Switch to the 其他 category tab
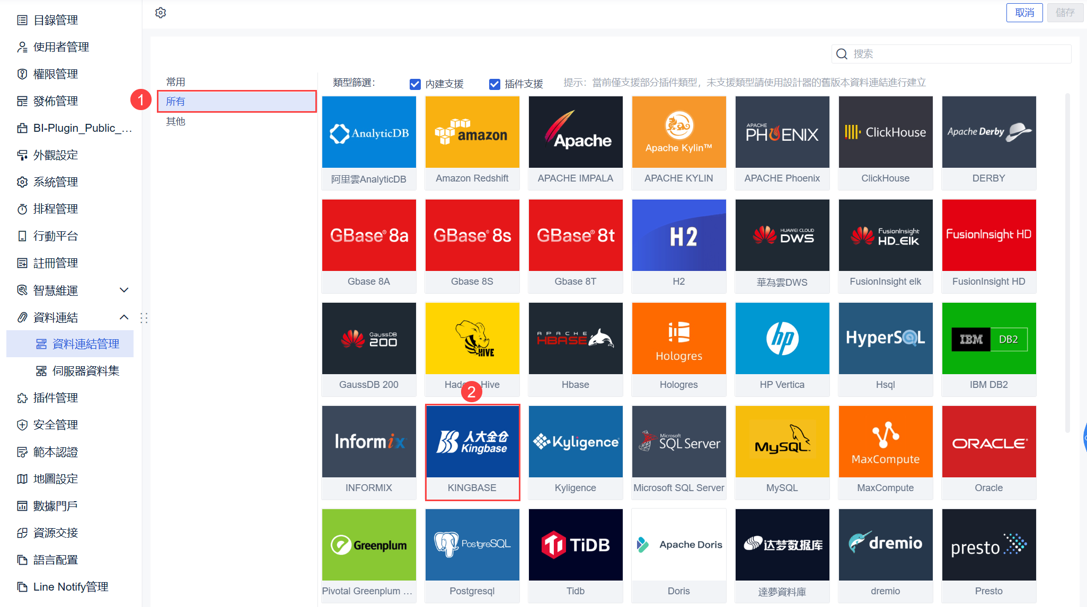The width and height of the screenshot is (1087, 607). 175,121
